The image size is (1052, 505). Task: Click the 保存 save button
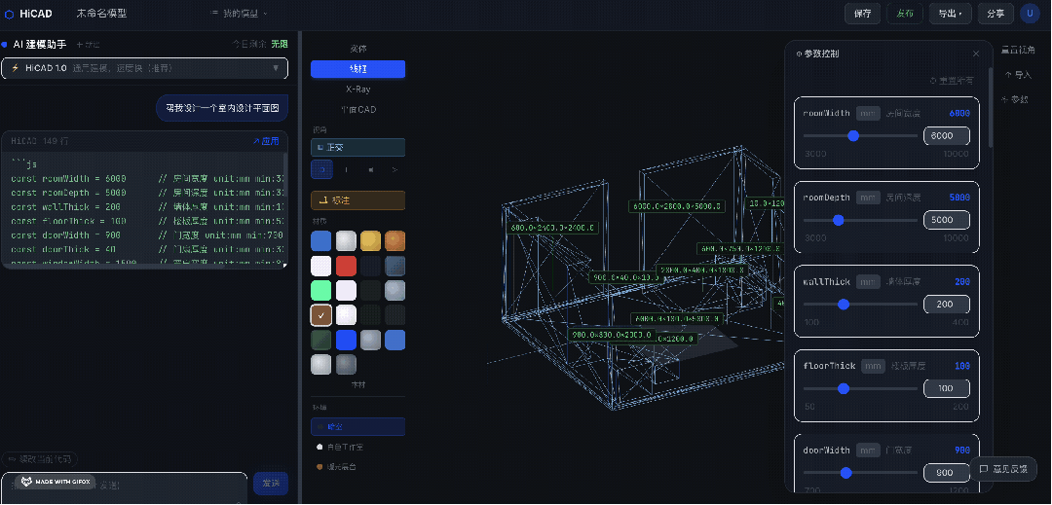[x=863, y=14]
